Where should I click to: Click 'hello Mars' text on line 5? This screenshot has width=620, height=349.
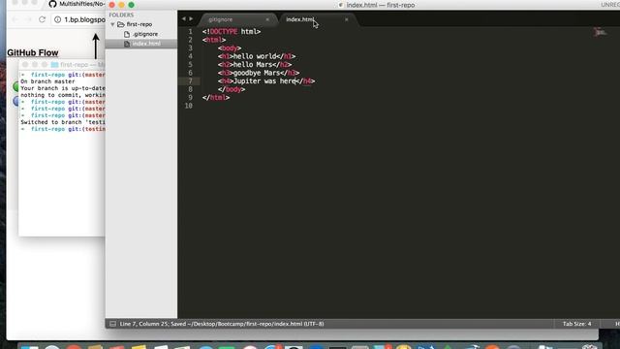(253, 65)
